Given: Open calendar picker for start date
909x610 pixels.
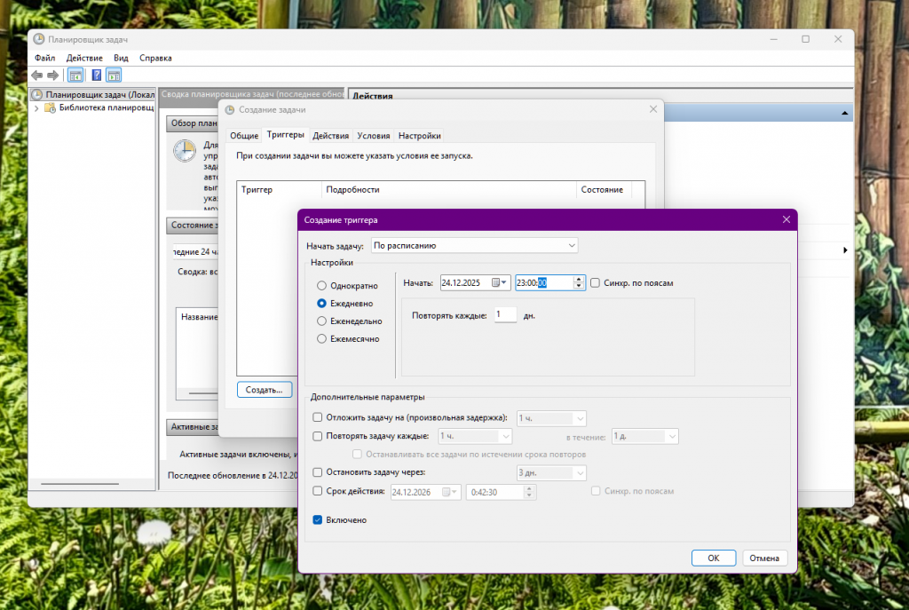Looking at the screenshot, I should 497,283.
